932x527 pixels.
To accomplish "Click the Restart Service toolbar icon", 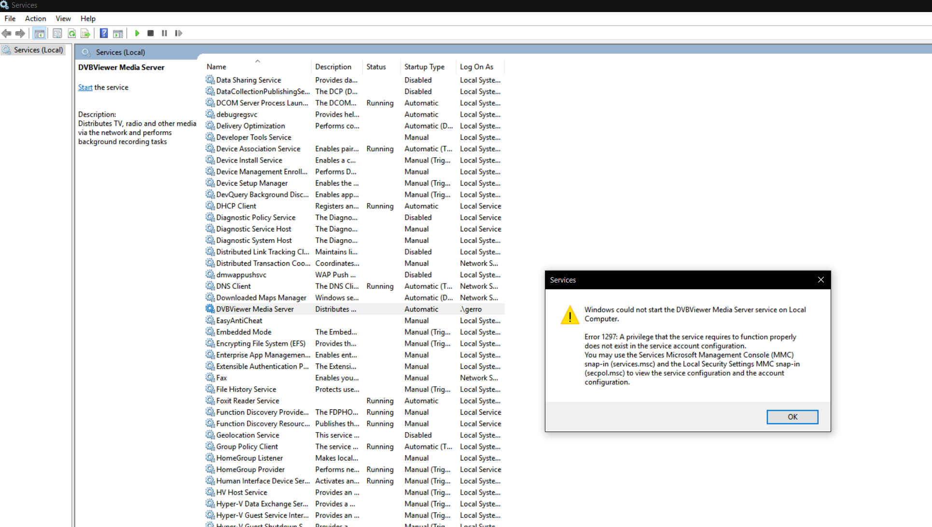I will point(179,33).
